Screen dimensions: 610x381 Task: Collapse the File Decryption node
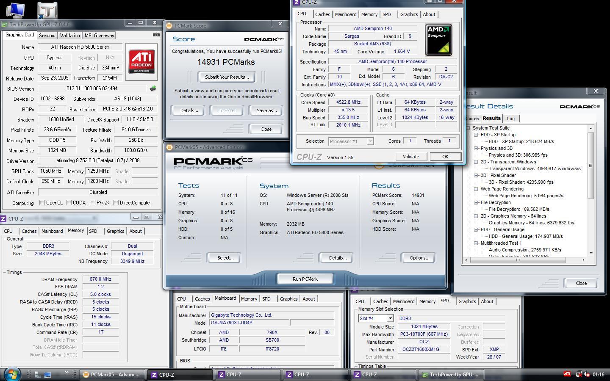click(476, 202)
